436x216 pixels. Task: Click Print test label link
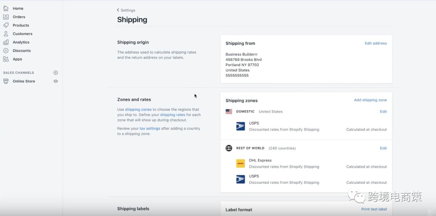click(374, 209)
